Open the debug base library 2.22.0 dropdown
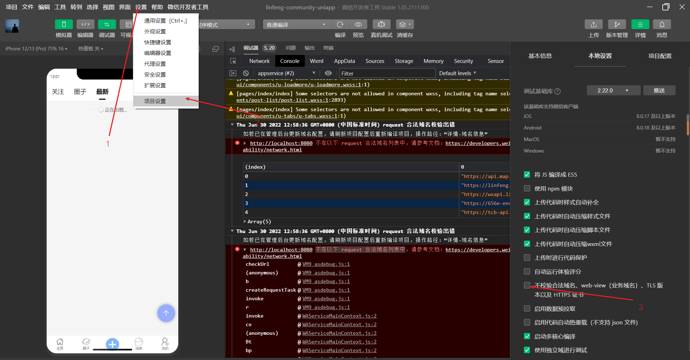The height and width of the screenshot is (360, 690). click(x=613, y=91)
